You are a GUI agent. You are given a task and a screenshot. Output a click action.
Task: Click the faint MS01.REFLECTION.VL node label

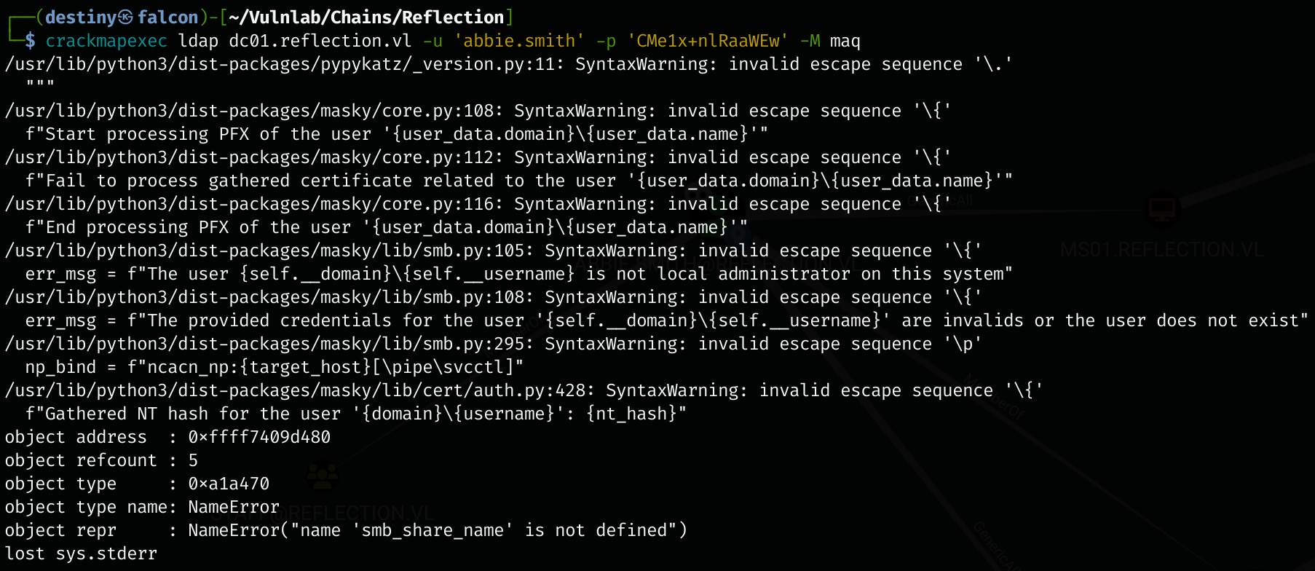[x=1161, y=251]
